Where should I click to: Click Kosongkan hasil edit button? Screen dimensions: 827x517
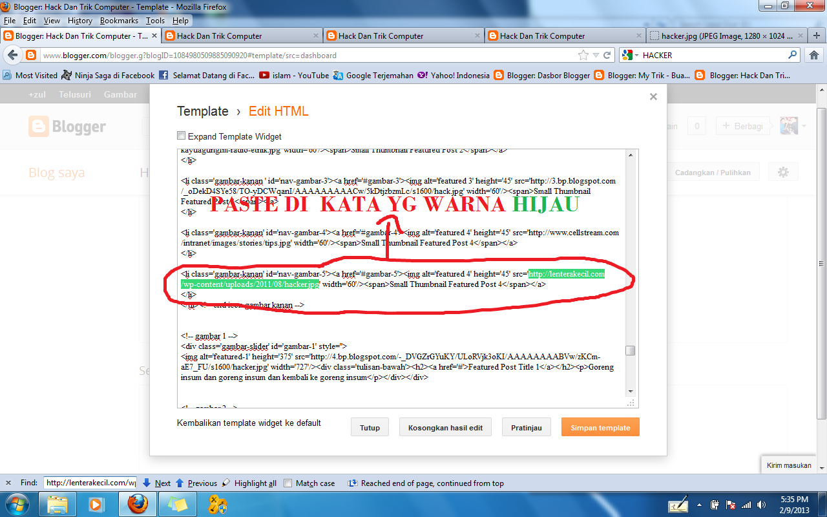click(446, 427)
